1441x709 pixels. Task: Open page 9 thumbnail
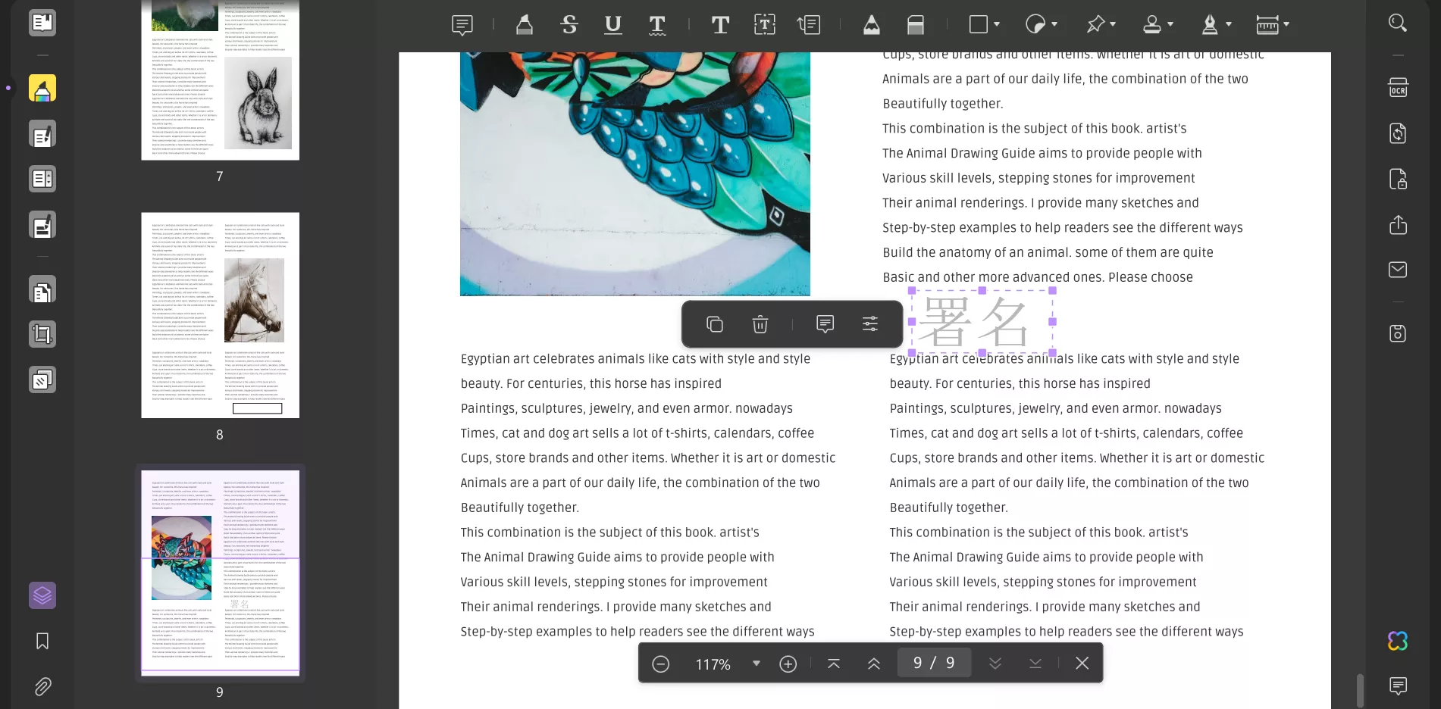pyautogui.click(x=221, y=573)
